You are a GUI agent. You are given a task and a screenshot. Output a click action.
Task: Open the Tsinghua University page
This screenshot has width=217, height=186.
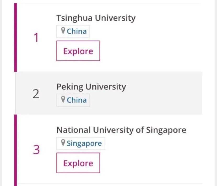coord(96,18)
